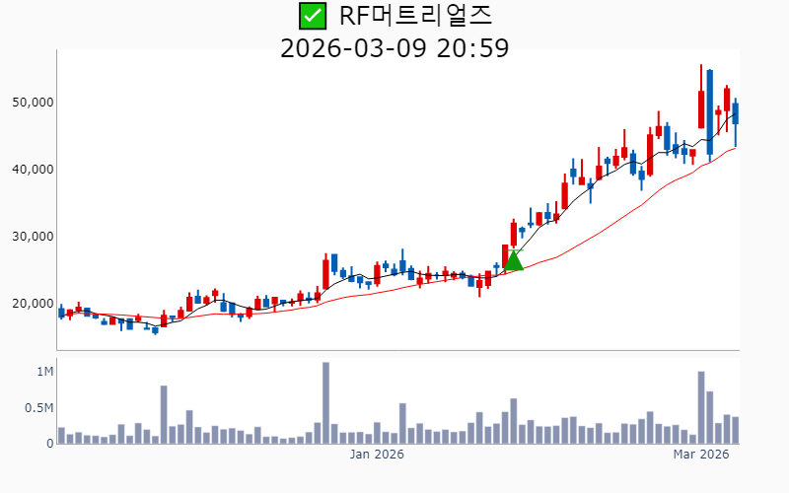Click the tall red candlestick before Jan 2026

pyautogui.click(x=325, y=273)
